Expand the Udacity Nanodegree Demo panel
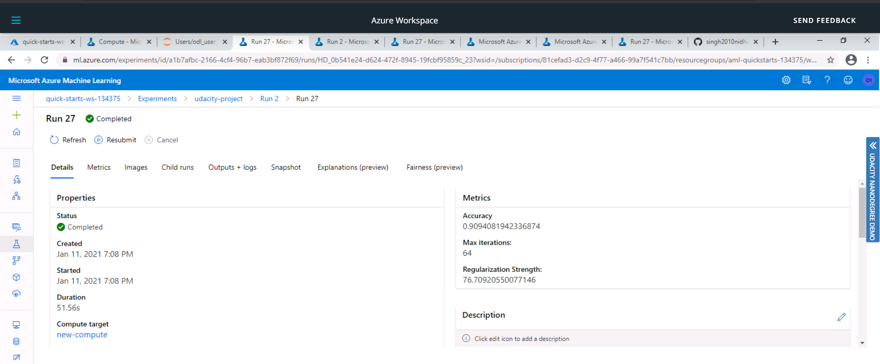Screen dimensions: 880x364 coord(873,190)
